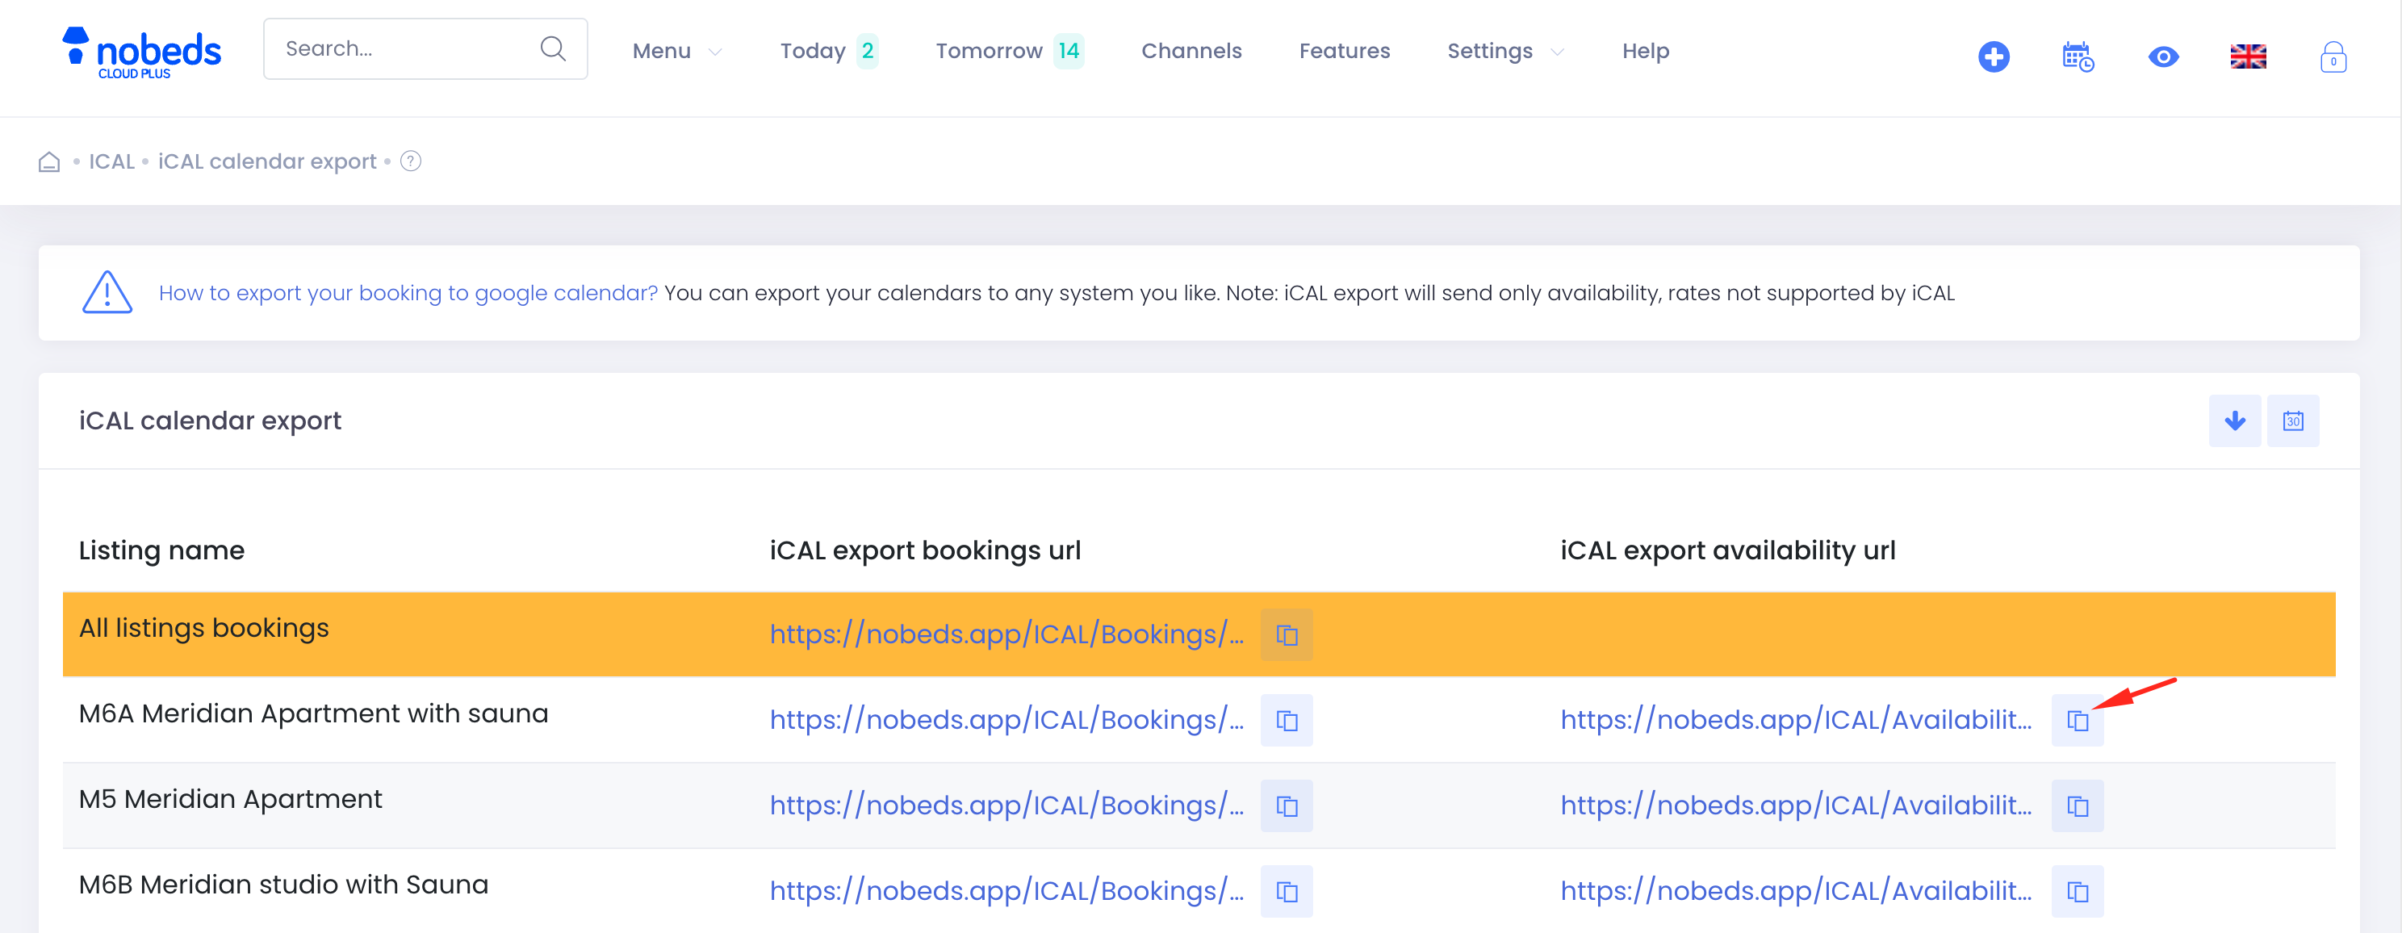Copy the bookings URL for M5 Meridian Apartment
The image size is (2402, 933).
coord(1286,805)
